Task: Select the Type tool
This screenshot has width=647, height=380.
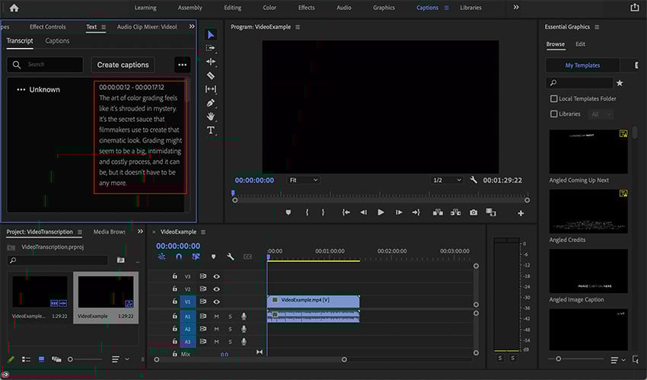Action: tap(211, 130)
